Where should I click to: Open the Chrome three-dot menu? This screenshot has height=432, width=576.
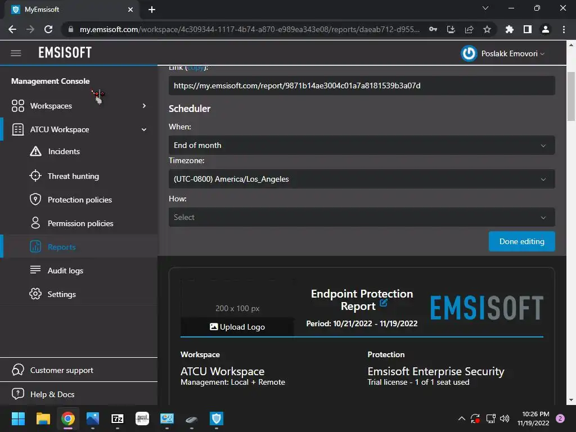tap(564, 29)
